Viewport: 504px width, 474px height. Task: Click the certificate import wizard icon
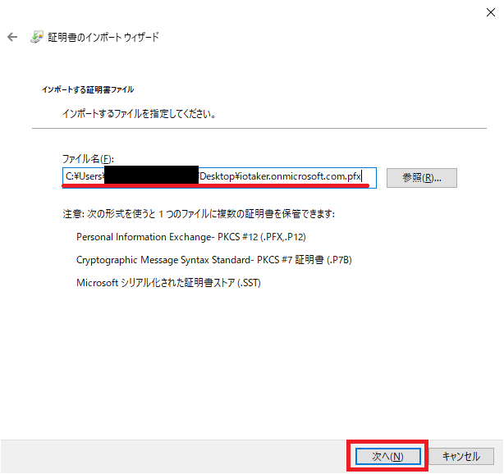[x=37, y=38]
